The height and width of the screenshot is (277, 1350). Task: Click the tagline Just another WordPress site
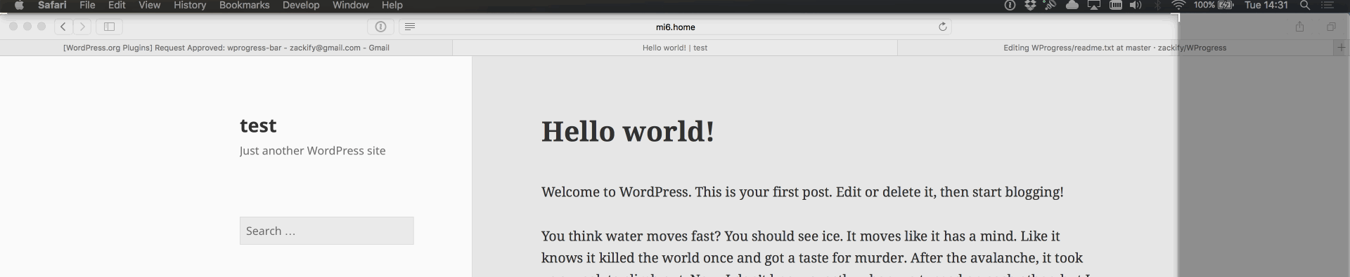coord(312,151)
